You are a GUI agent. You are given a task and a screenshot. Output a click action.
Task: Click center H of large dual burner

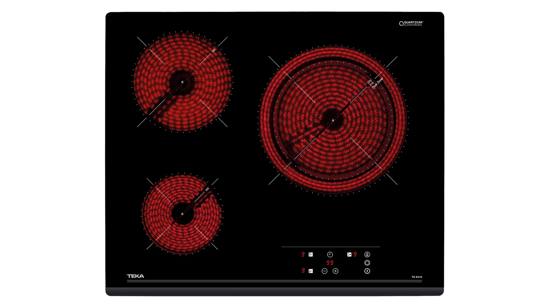click(333, 121)
